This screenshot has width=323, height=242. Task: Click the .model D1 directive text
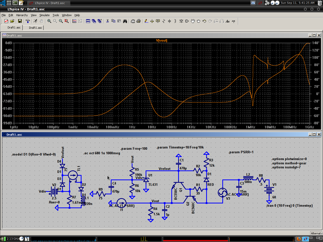(34, 154)
